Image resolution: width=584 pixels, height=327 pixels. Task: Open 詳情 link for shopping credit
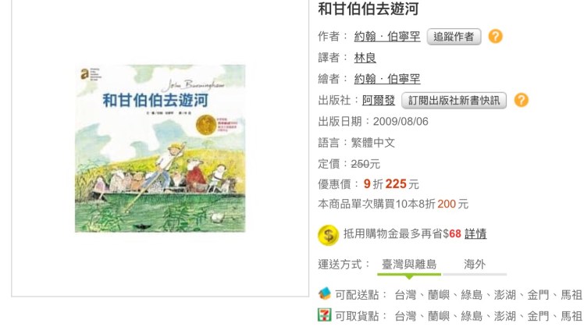[x=475, y=234]
